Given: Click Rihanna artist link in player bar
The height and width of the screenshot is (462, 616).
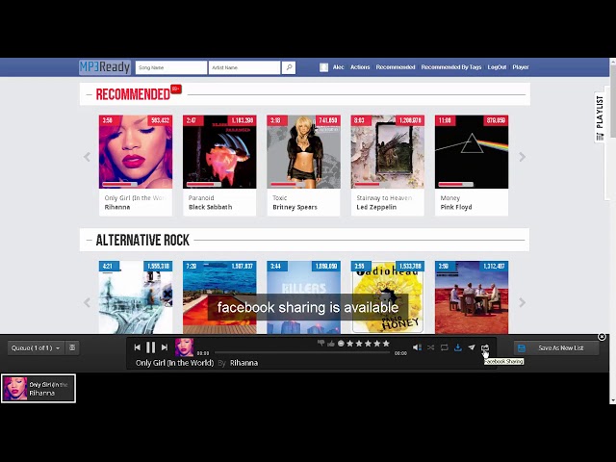Looking at the screenshot, I should click(244, 363).
